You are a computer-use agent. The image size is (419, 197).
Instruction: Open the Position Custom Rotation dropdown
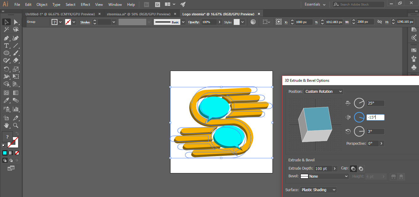(323, 92)
